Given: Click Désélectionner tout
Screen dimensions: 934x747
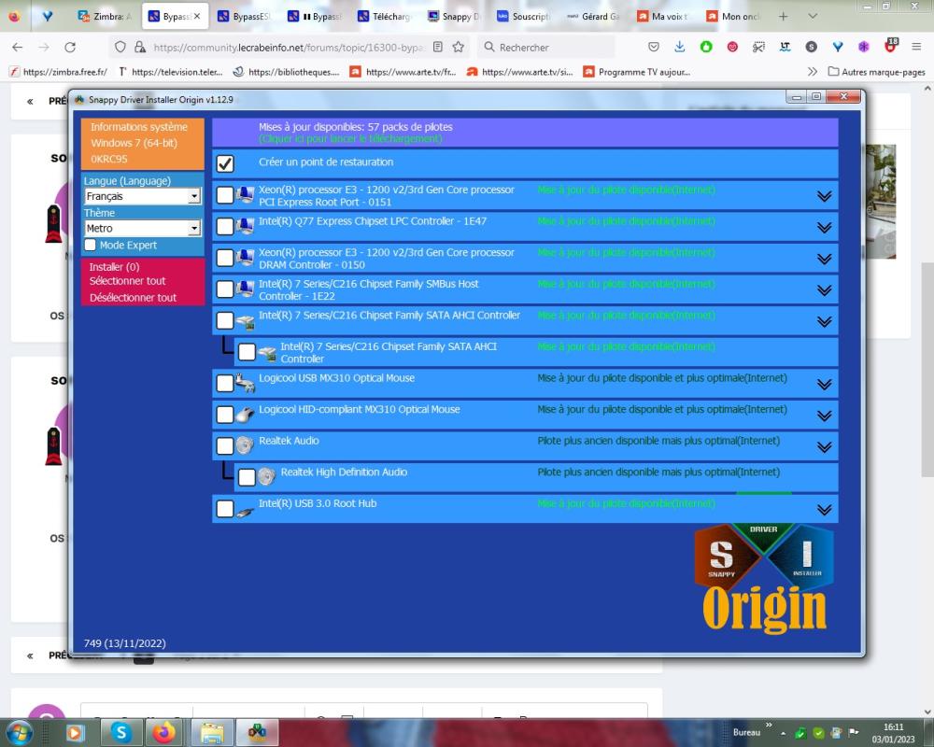Looking at the screenshot, I should coord(133,297).
